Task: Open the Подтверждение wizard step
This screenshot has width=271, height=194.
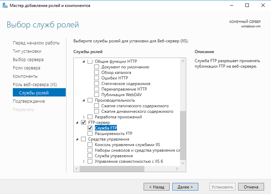Action: click(x=29, y=101)
